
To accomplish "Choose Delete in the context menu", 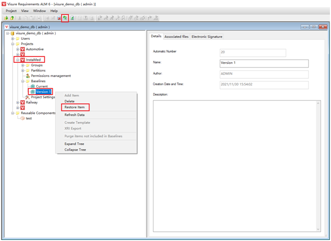I will click(70, 101).
